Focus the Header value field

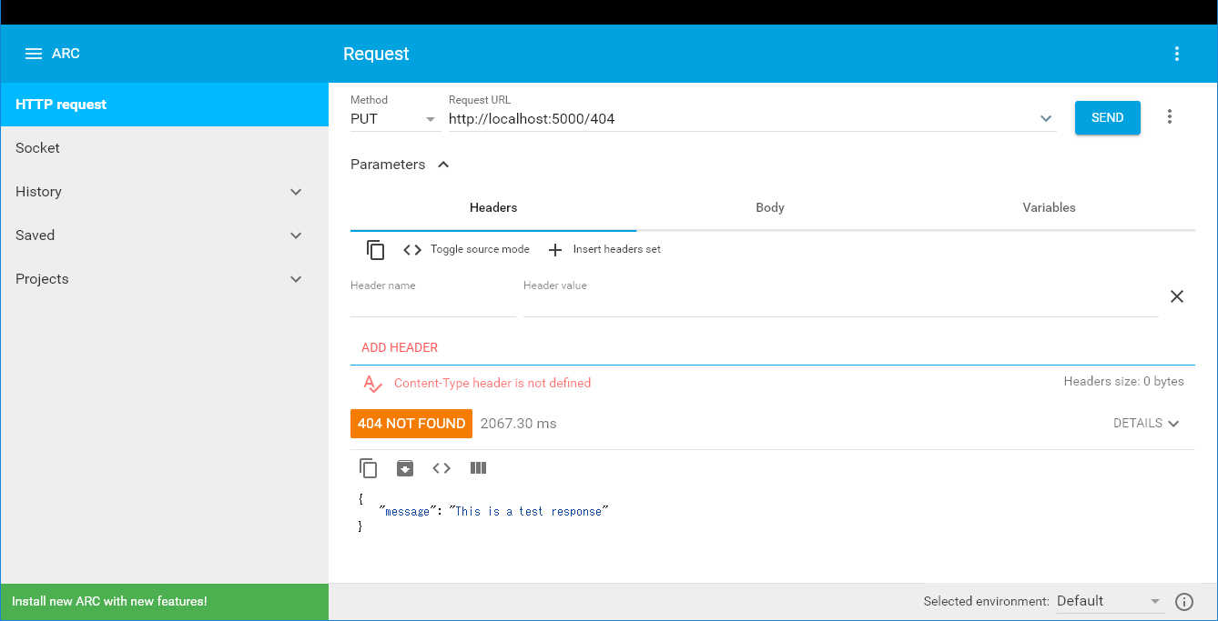pyautogui.click(x=841, y=304)
